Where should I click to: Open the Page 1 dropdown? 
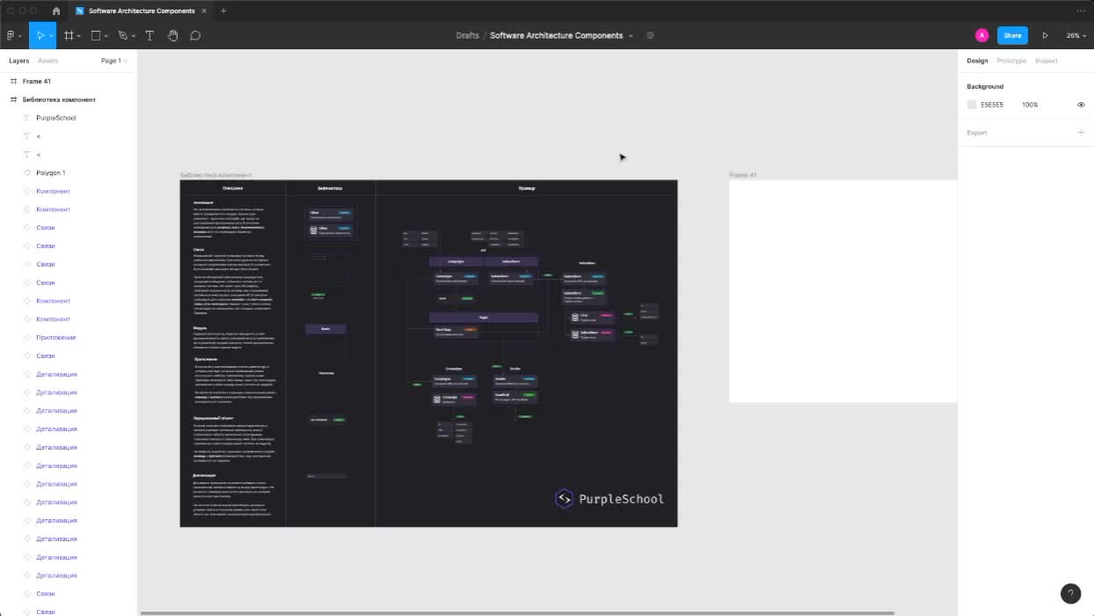pyautogui.click(x=114, y=61)
